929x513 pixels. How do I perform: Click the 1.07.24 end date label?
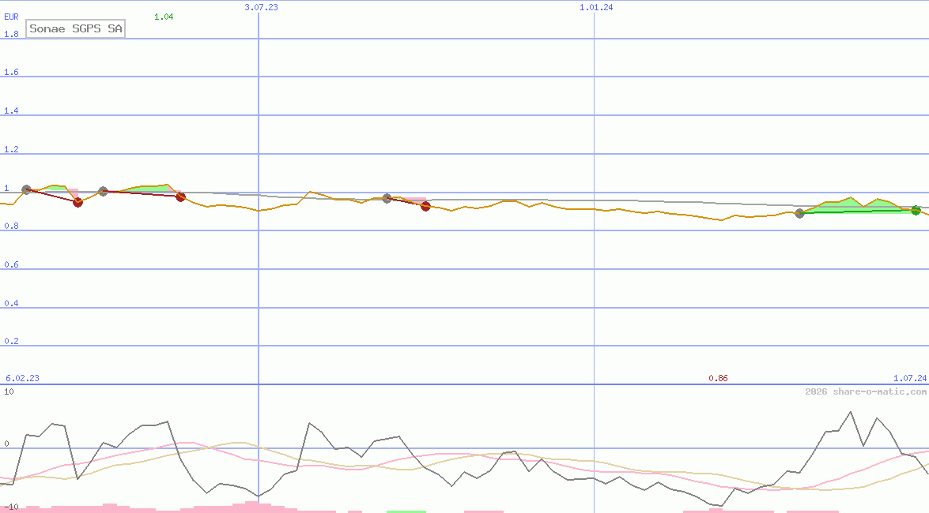pyautogui.click(x=909, y=378)
